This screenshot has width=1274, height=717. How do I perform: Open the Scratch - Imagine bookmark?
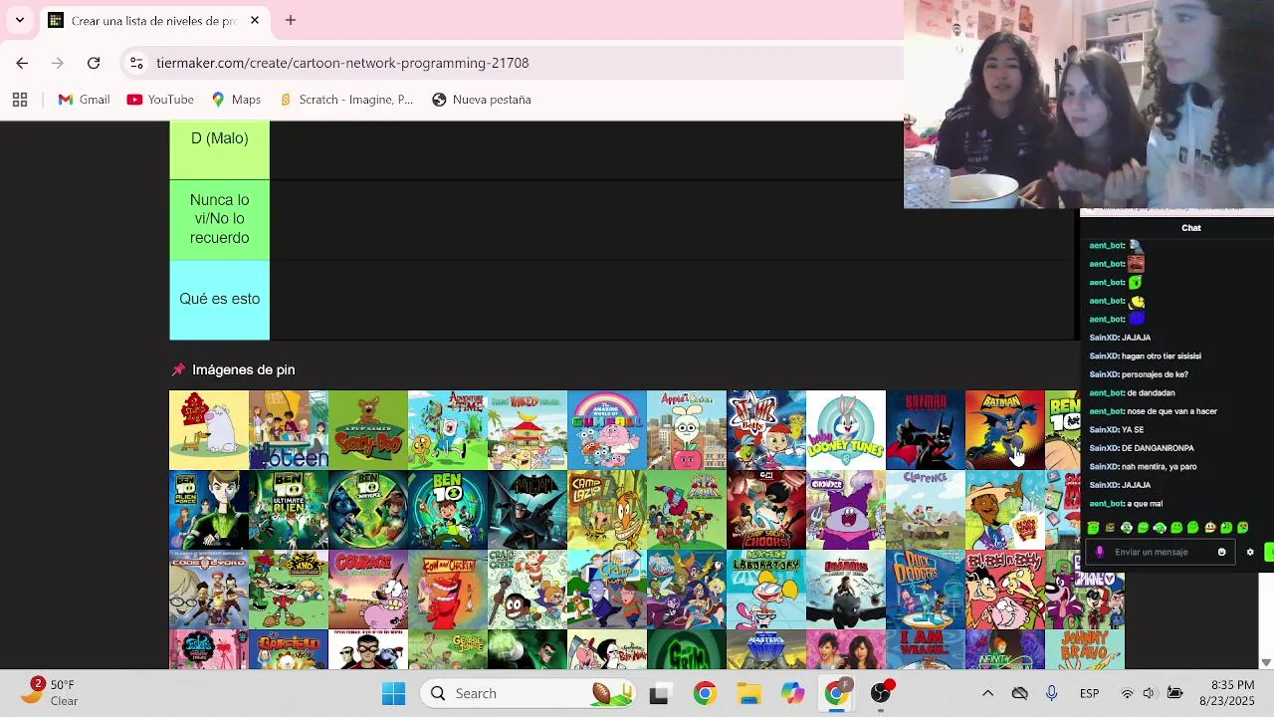coord(346,100)
